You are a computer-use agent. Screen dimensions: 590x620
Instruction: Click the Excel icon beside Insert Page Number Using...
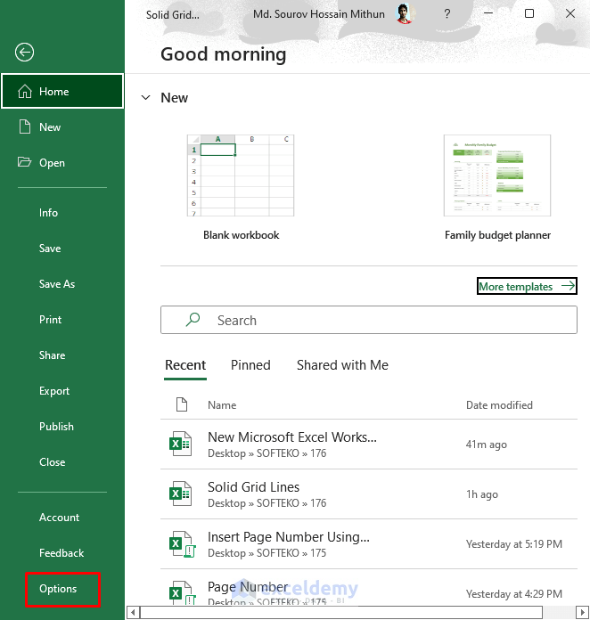tap(182, 543)
